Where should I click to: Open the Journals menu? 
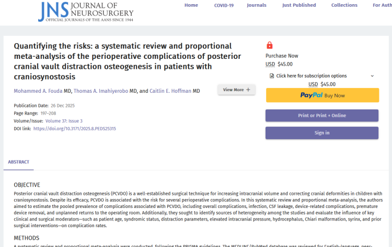257,5
